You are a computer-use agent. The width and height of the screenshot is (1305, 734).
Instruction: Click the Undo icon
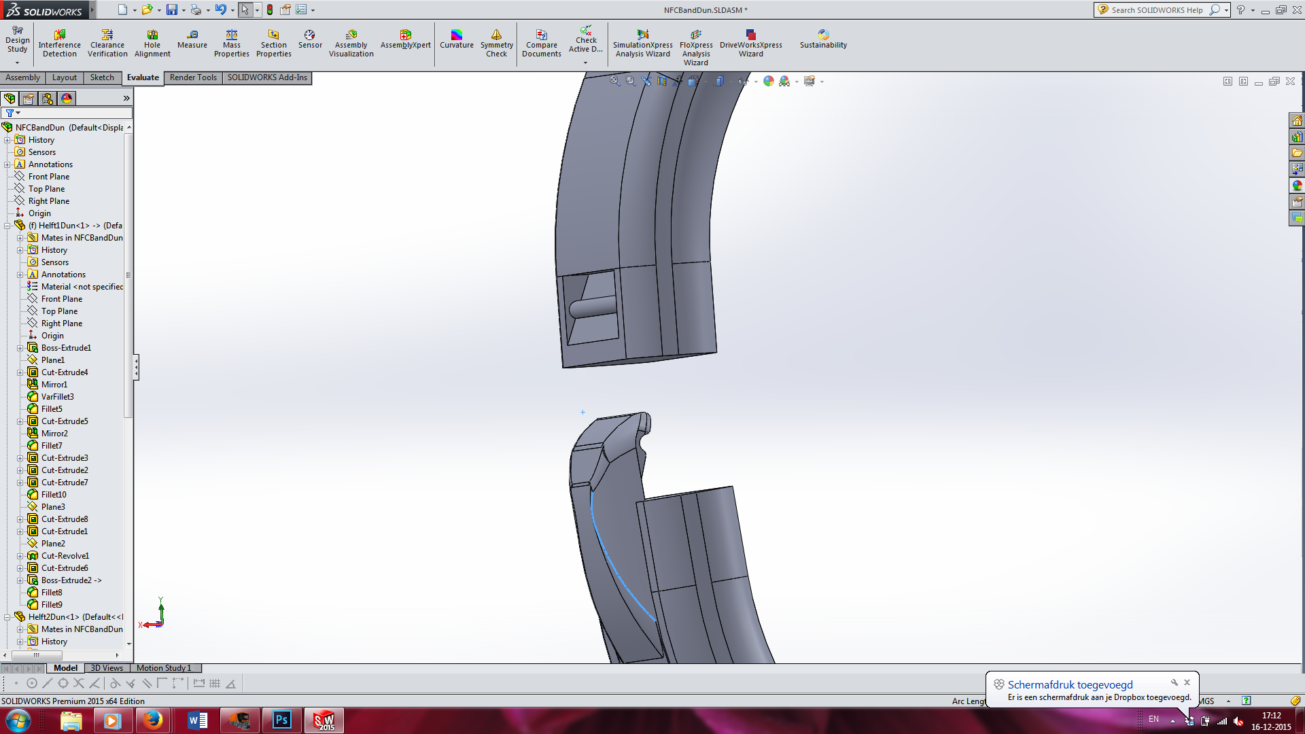220,10
